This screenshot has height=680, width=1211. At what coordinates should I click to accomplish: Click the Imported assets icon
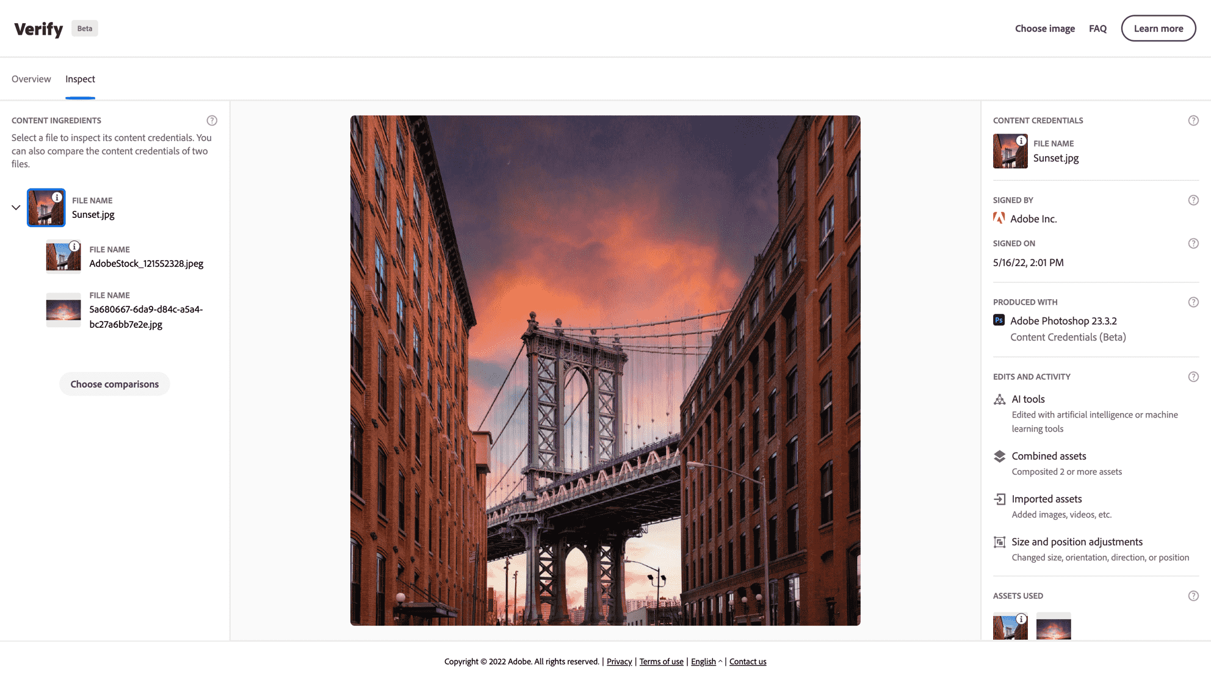(999, 499)
